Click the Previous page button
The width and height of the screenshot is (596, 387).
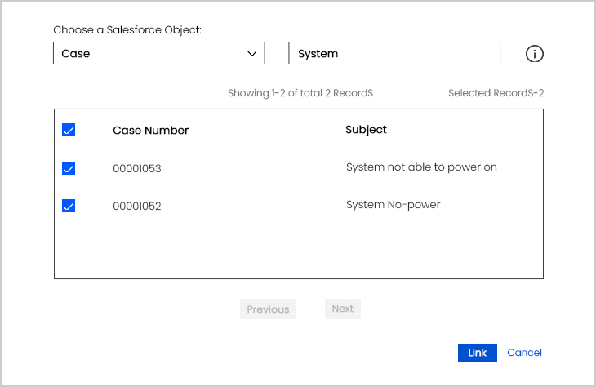268,309
